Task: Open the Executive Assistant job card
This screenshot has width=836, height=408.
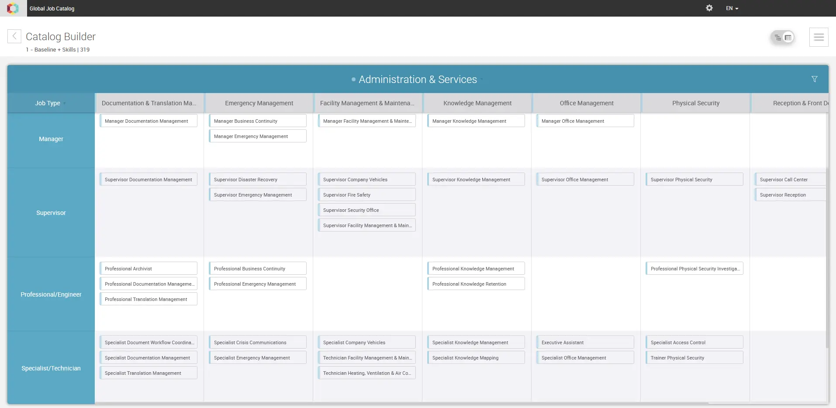Action: click(x=585, y=342)
